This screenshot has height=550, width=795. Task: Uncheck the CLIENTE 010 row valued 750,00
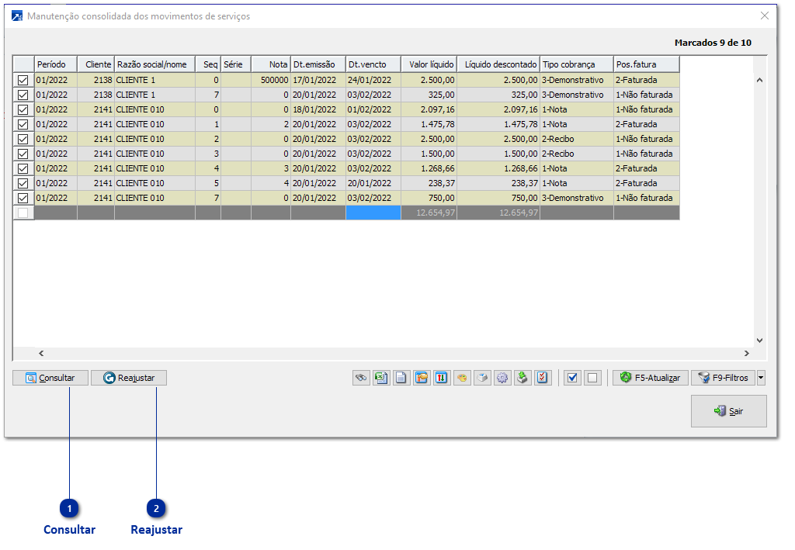pos(23,198)
